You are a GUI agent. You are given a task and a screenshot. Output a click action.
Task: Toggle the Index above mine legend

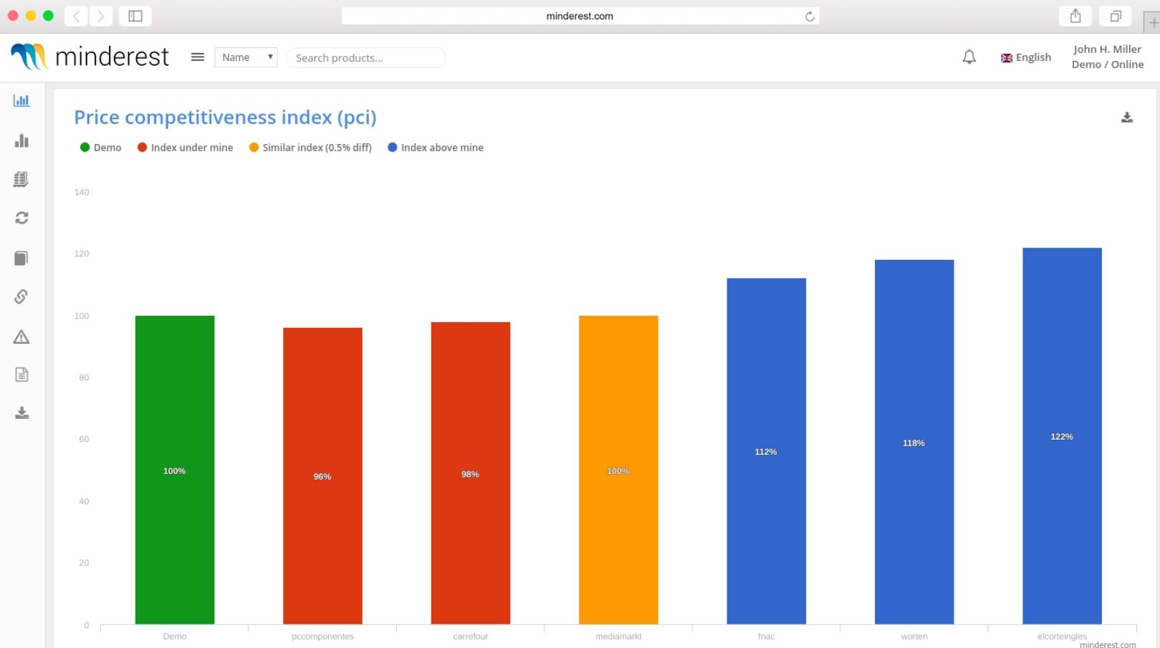pyautogui.click(x=436, y=148)
